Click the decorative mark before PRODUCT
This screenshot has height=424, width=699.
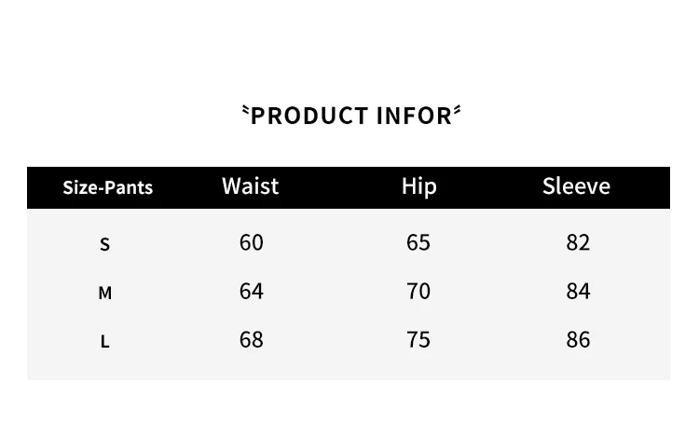[x=245, y=111]
